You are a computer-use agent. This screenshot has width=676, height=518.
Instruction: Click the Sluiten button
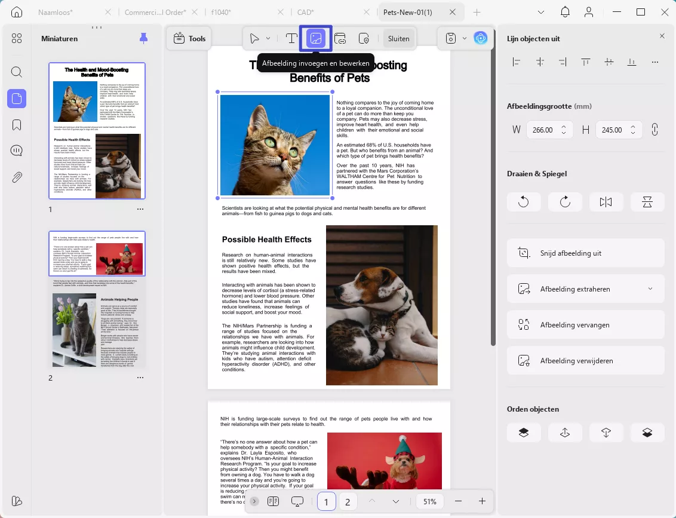(399, 38)
